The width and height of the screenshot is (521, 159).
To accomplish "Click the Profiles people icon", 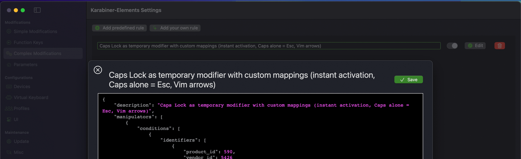I will [x=9, y=108].
